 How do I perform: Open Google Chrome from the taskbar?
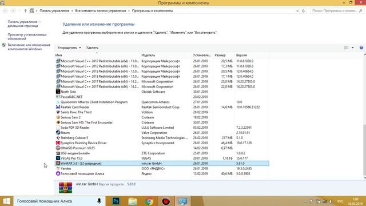[x=149, y=201]
